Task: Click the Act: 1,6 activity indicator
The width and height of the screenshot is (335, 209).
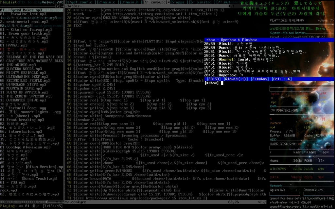Action: coord(282,79)
